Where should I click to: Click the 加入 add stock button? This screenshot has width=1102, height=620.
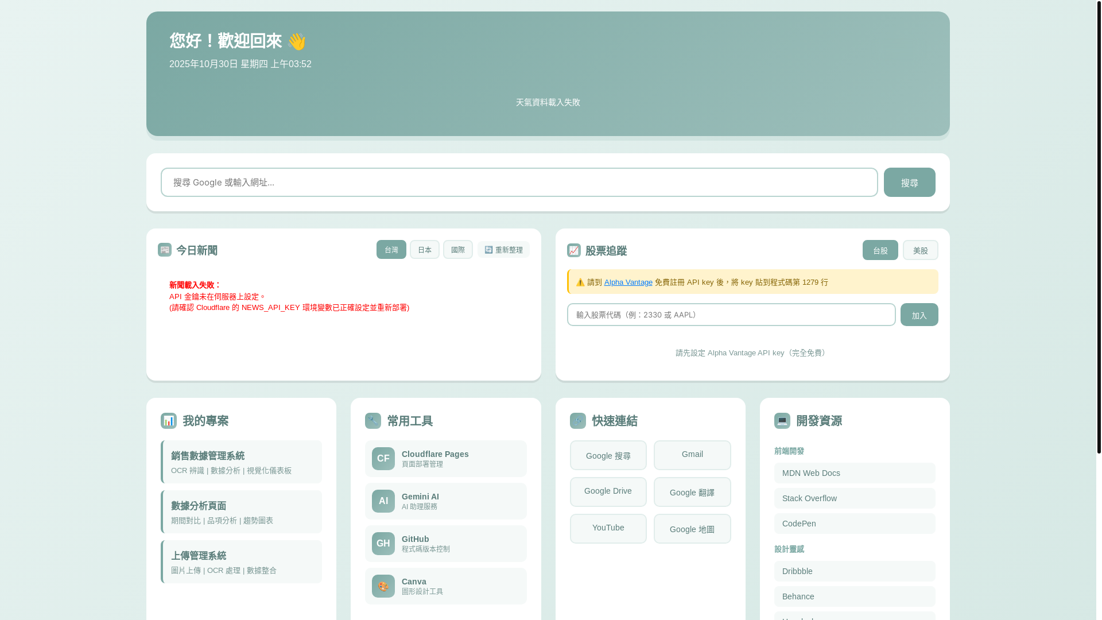919,315
